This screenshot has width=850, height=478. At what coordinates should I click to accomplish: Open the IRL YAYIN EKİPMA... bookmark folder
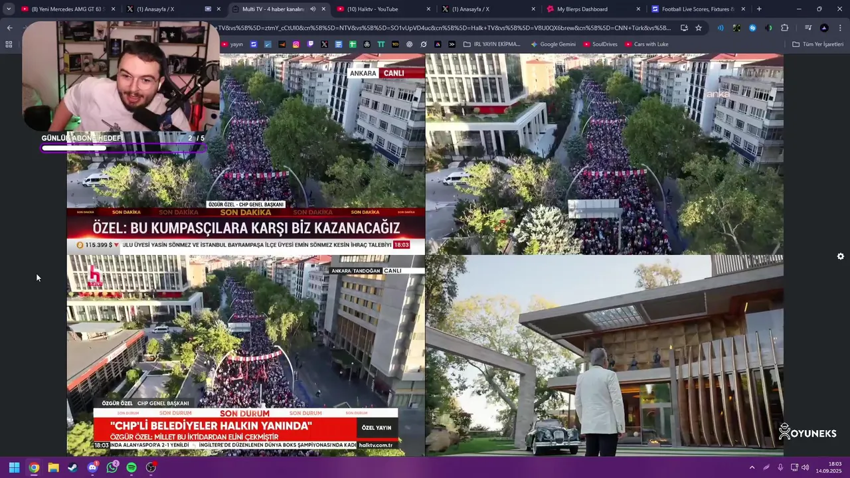(492, 44)
